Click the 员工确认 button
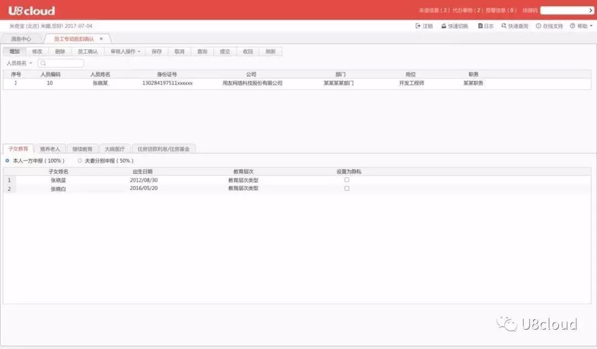Screen dimensions: 597x349 click(x=88, y=51)
